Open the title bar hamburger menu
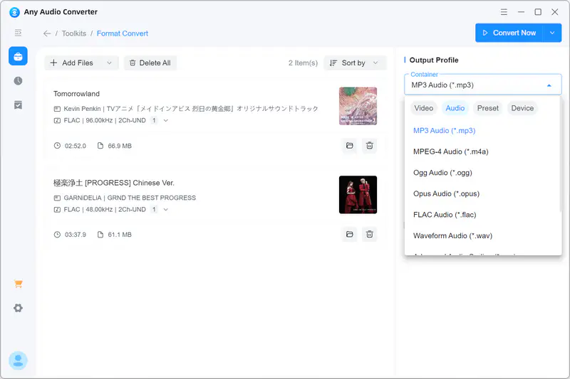Screen dimensions: 570x379 point(504,12)
